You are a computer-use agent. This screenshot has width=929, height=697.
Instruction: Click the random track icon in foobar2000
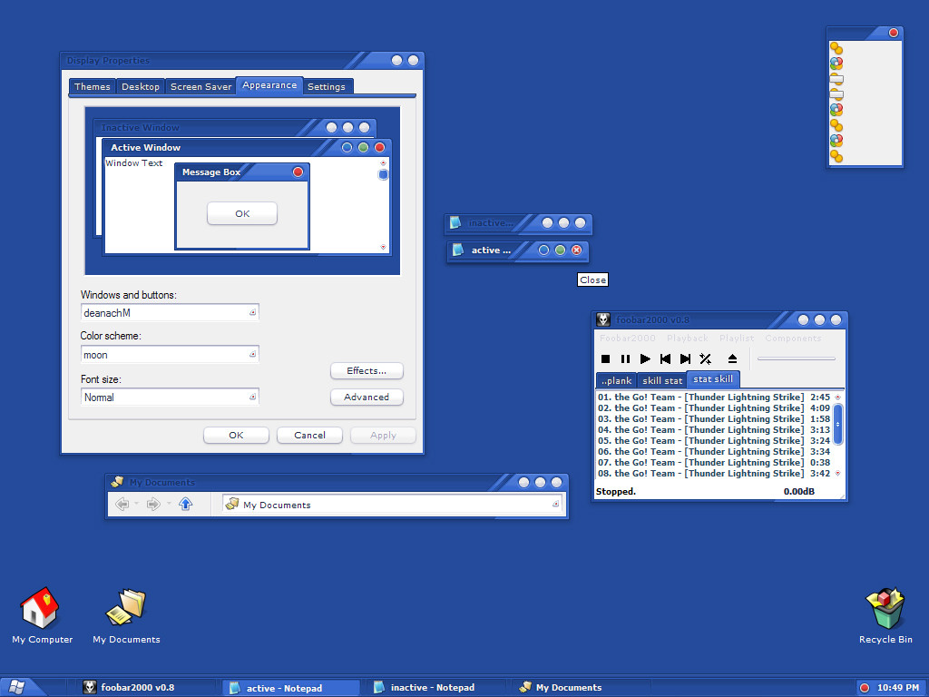pos(705,358)
